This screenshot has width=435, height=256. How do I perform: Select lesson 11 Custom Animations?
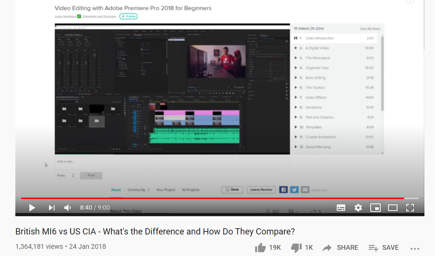pyautogui.click(x=334, y=137)
